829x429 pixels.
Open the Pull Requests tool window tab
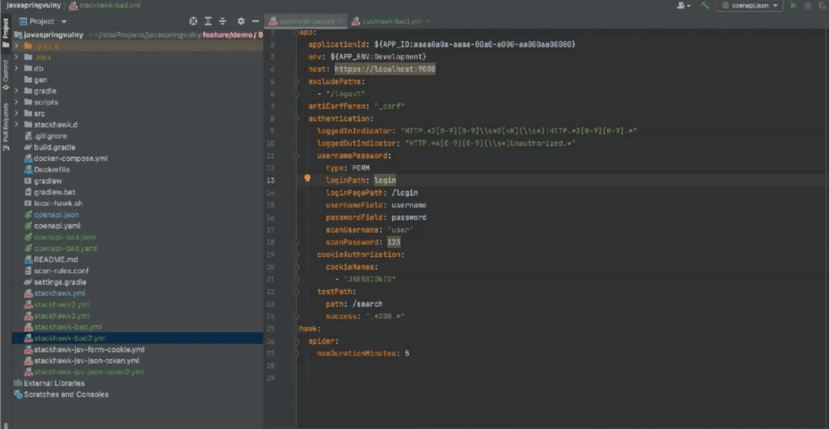[x=6, y=127]
